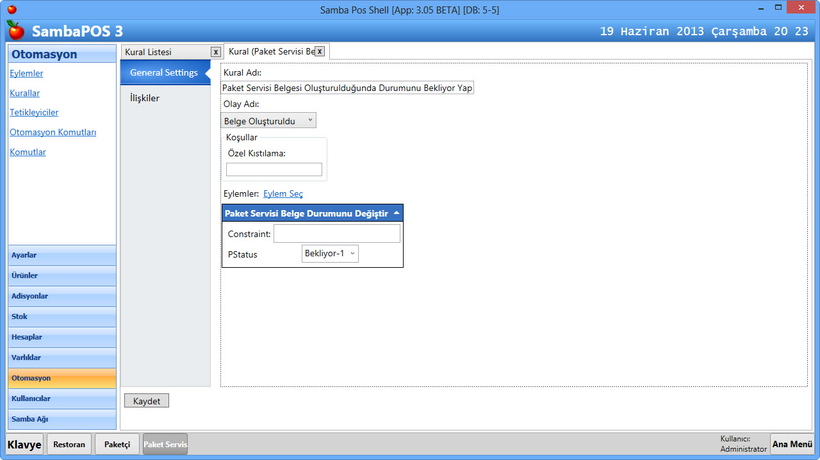Focus the Constraint text field
The width and height of the screenshot is (820, 460).
tap(336, 234)
